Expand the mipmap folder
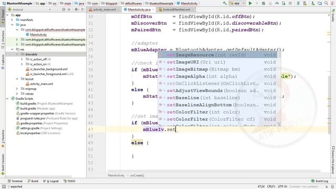 tap(17, 89)
